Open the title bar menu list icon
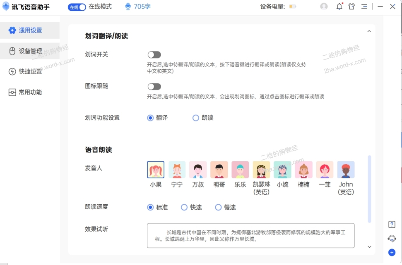The image size is (402, 265). 364,7
